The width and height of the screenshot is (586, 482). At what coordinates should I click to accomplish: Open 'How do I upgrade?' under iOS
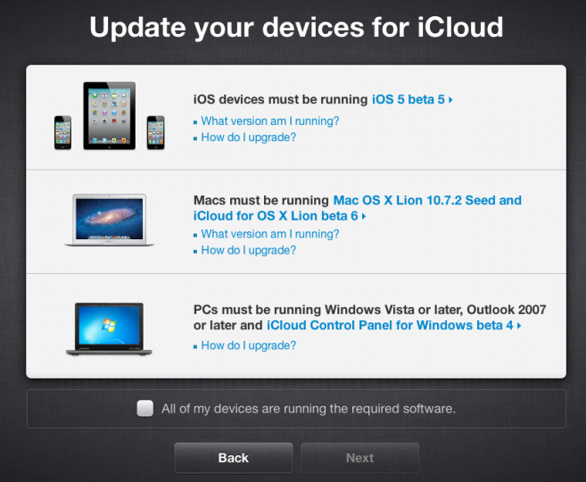[x=249, y=137]
